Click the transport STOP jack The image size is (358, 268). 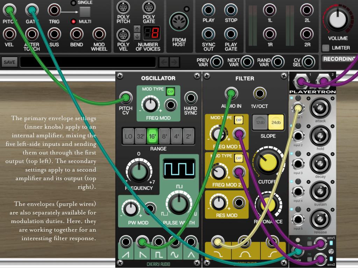(231, 10)
